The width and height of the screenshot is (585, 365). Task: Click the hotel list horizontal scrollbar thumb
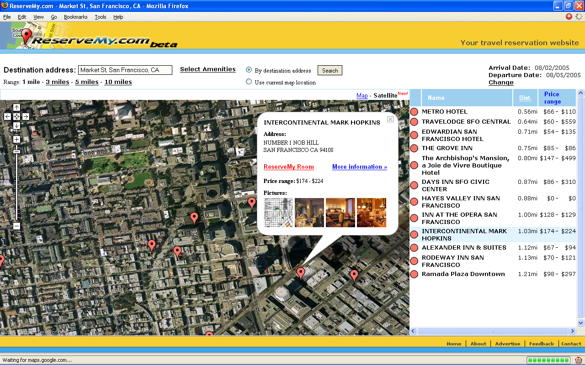493,331
